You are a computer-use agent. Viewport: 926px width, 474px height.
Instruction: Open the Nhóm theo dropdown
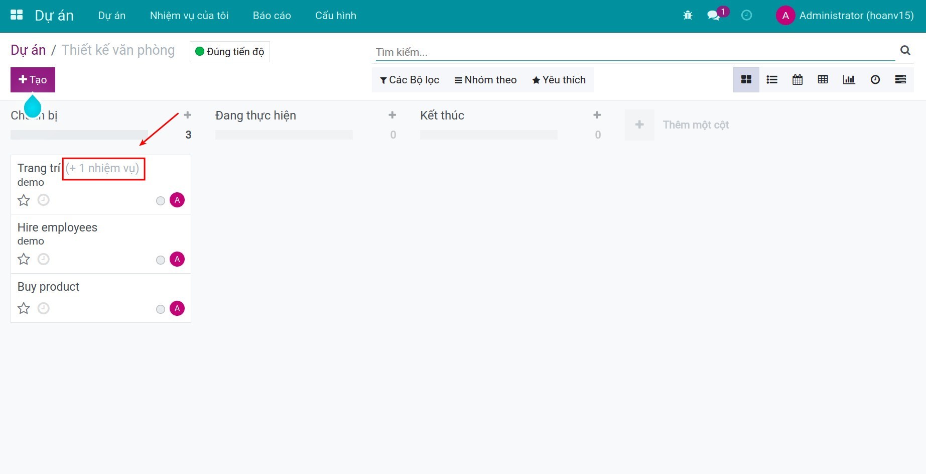point(484,79)
